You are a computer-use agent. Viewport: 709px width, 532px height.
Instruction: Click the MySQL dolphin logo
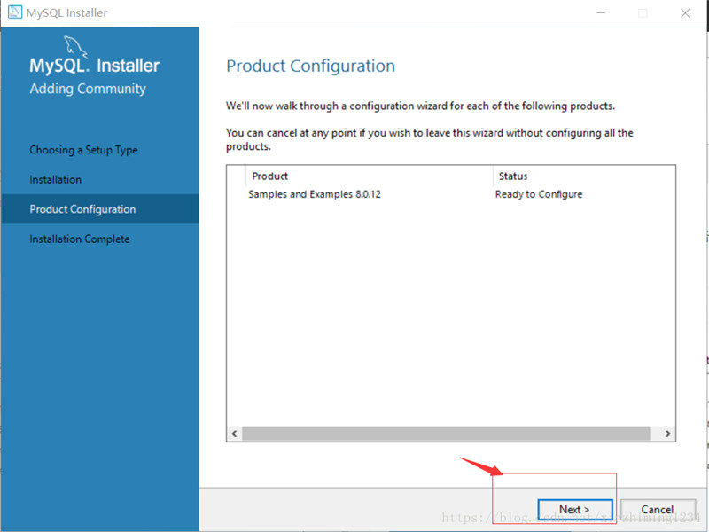77,48
